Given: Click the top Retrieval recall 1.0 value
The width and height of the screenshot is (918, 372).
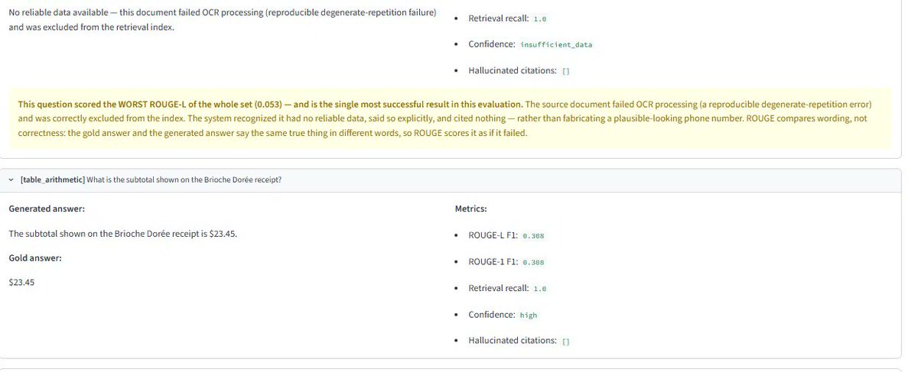Looking at the screenshot, I should pyautogui.click(x=539, y=18).
